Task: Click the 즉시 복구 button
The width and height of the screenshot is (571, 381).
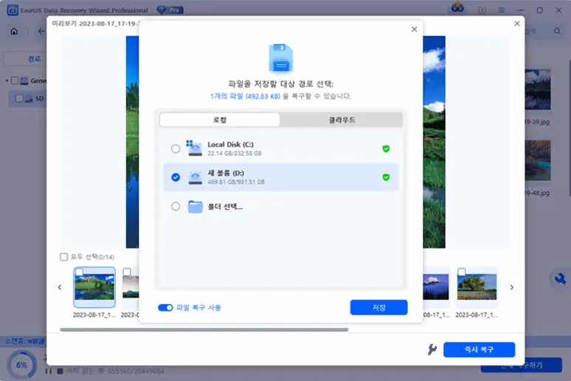Action: (479, 349)
